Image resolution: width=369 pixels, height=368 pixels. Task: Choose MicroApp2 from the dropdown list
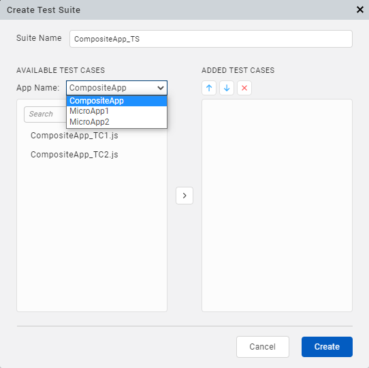[116, 122]
